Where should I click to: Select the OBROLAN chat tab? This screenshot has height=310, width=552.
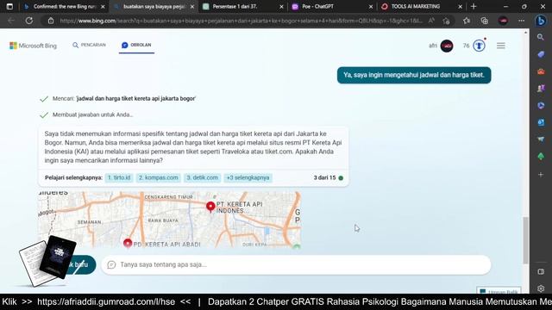(x=136, y=45)
